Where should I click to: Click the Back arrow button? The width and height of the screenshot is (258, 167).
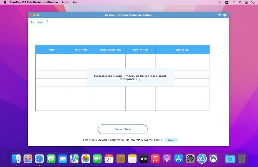(x=38, y=22)
